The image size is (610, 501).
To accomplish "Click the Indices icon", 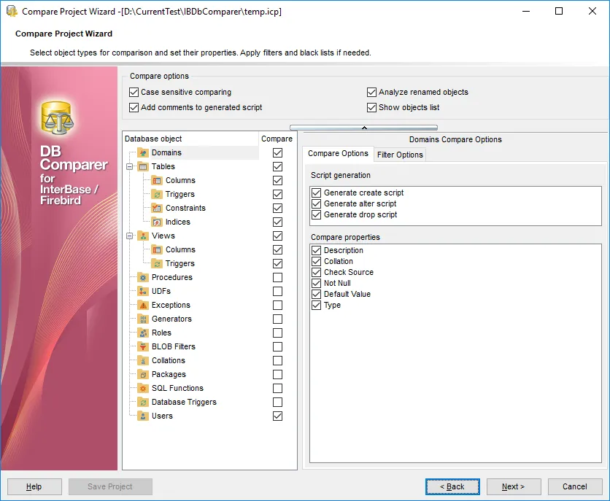I will (157, 222).
